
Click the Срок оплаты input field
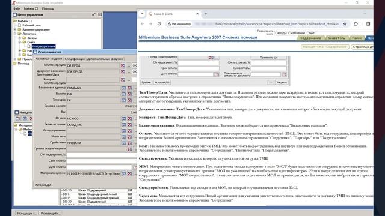point(102,161)
